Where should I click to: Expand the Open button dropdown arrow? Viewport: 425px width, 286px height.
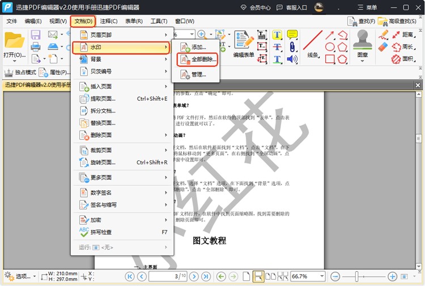coord(14,61)
